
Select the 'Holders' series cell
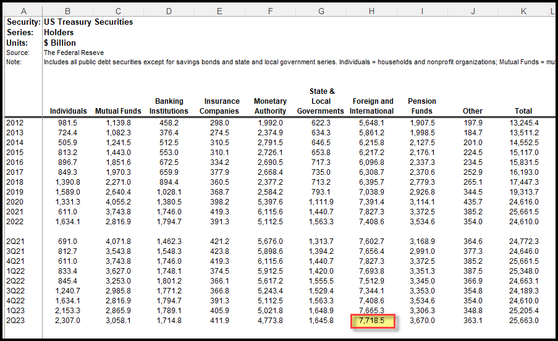59,32
